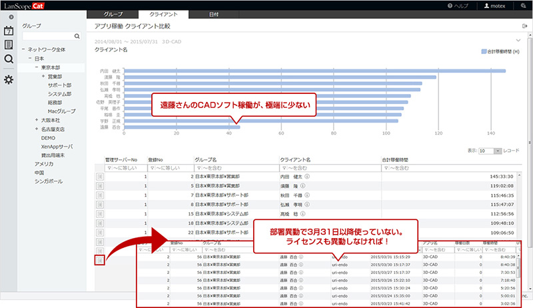The width and height of the screenshot is (533, 308).
Task: Click the filter funnel in グループ名 column
Action: 199,168
